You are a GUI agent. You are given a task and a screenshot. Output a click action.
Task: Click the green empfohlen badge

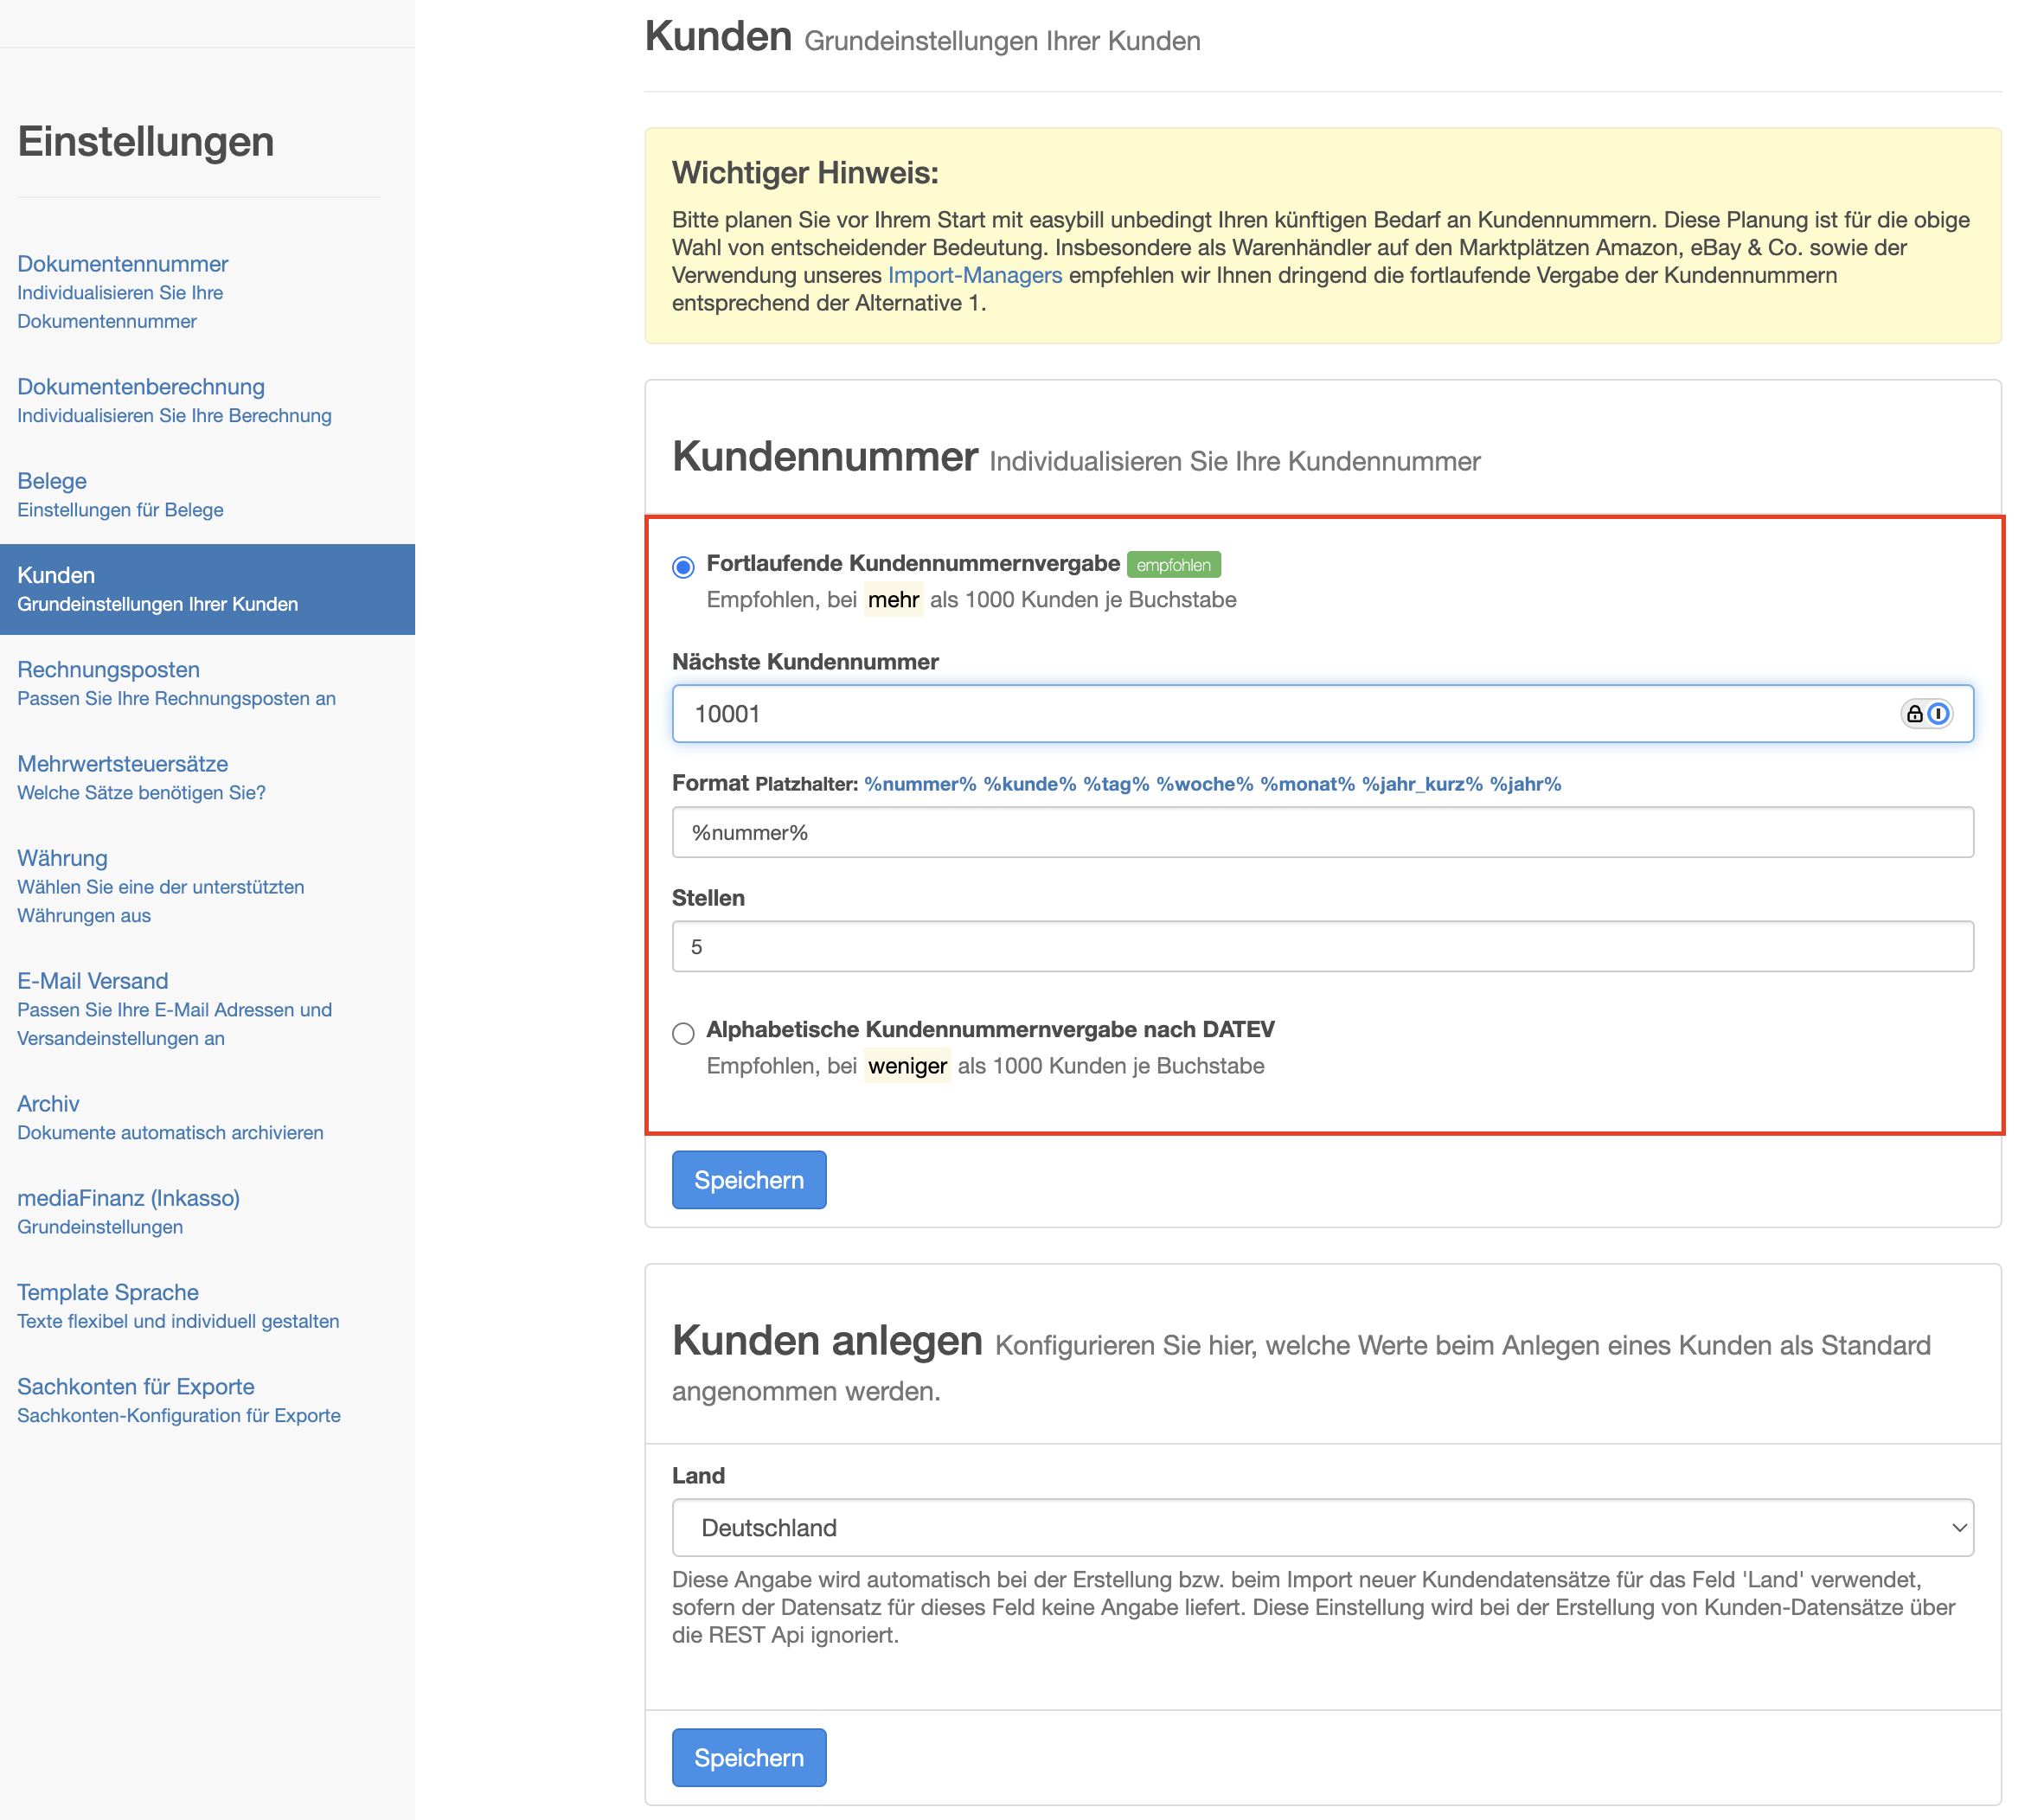coord(1173,565)
